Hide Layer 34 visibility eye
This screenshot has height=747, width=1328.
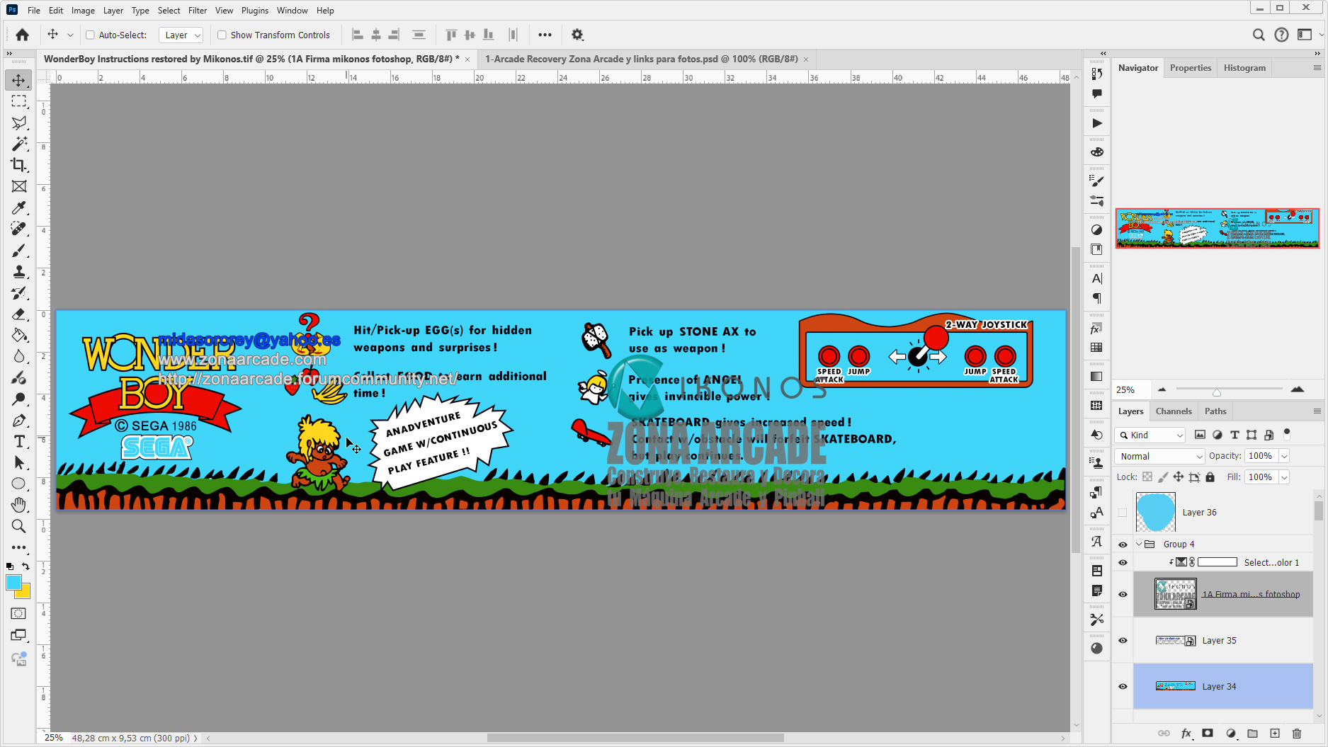[1123, 686]
